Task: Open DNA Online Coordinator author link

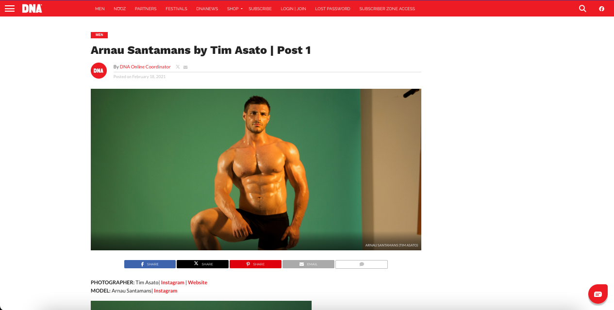Action: click(x=145, y=67)
